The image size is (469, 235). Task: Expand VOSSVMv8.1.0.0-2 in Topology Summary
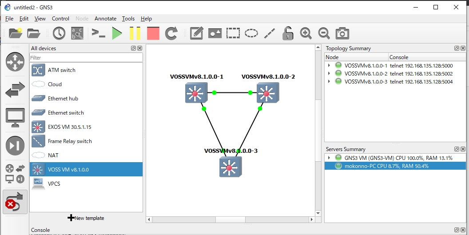point(329,73)
